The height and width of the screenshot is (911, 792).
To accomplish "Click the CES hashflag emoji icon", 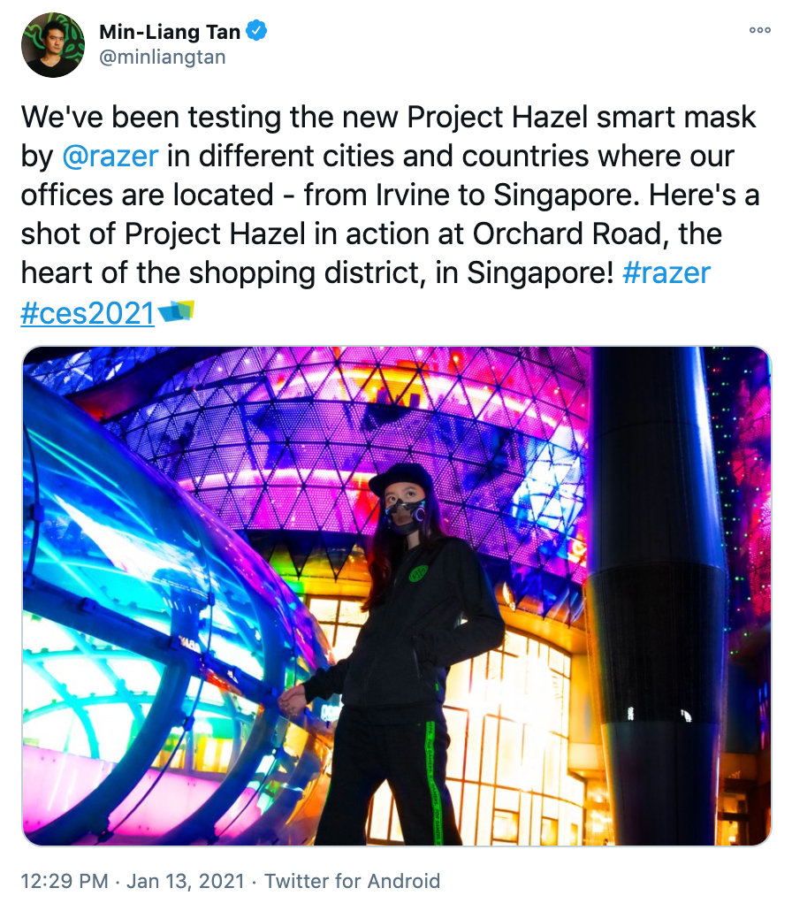I will point(176,311).
